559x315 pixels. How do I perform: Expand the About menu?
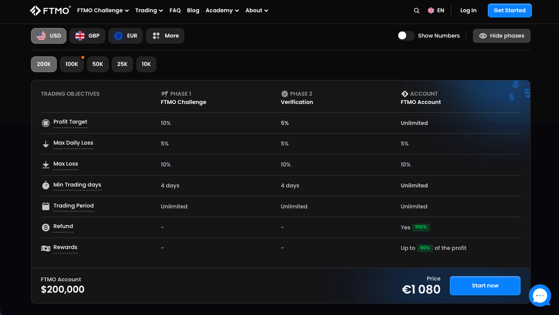[x=257, y=10]
